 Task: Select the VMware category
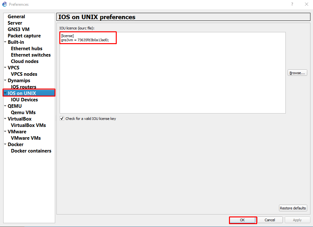pyautogui.click(x=17, y=131)
